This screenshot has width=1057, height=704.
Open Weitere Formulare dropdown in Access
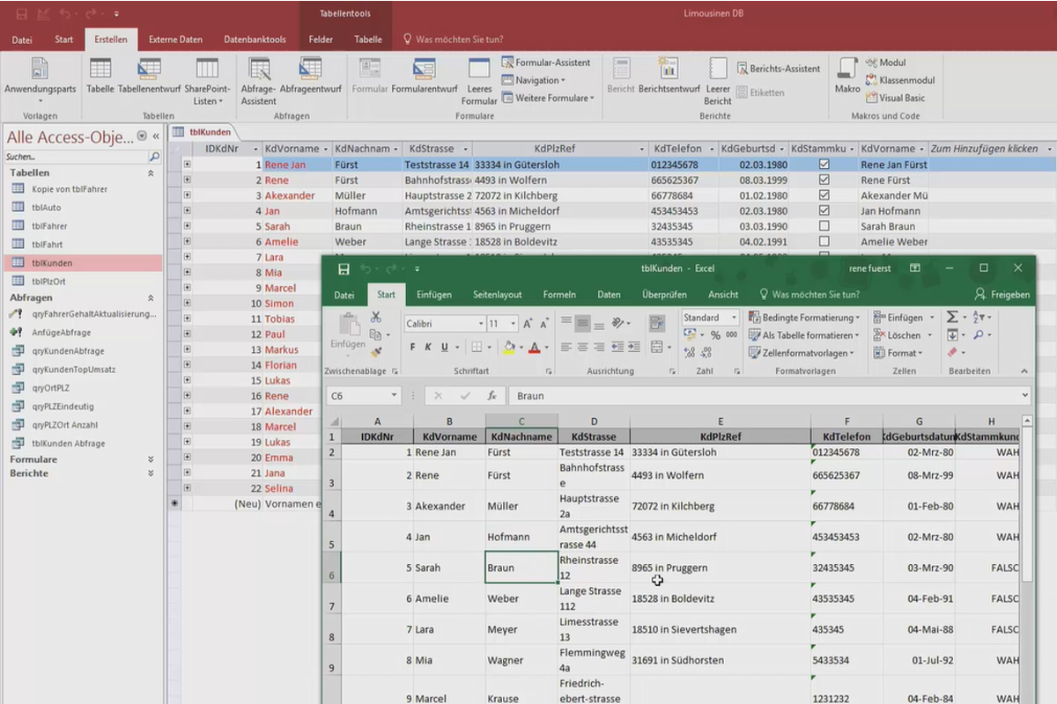[x=548, y=98]
